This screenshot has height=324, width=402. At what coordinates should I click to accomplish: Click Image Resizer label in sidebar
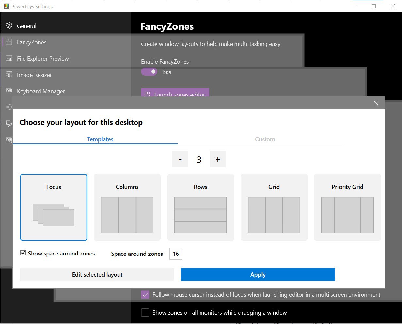click(x=34, y=75)
